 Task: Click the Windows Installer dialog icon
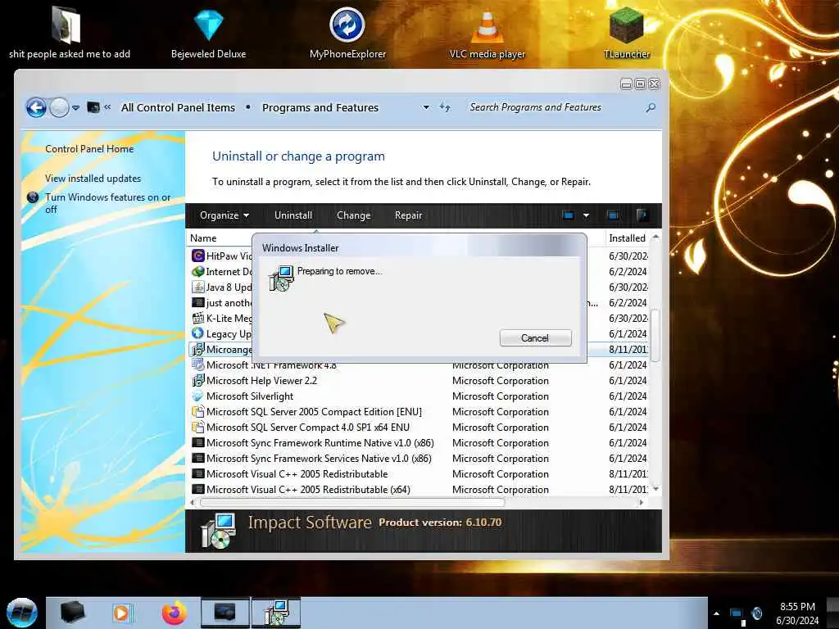pyautogui.click(x=282, y=278)
